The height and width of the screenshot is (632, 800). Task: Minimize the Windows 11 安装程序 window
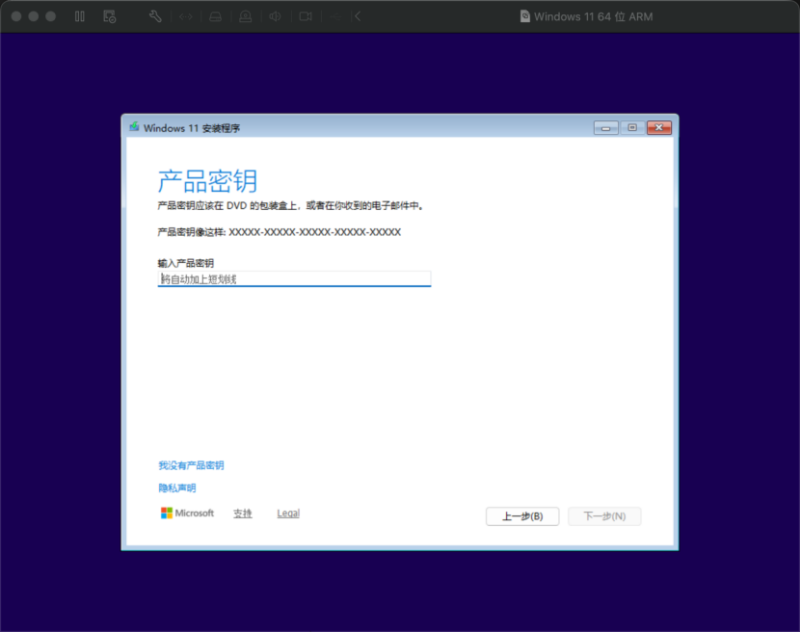coord(605,127)
